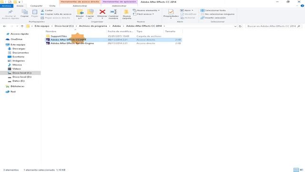Click the Copiar icon in Portapapeles
305x172 pixels.
coord(24,11)
